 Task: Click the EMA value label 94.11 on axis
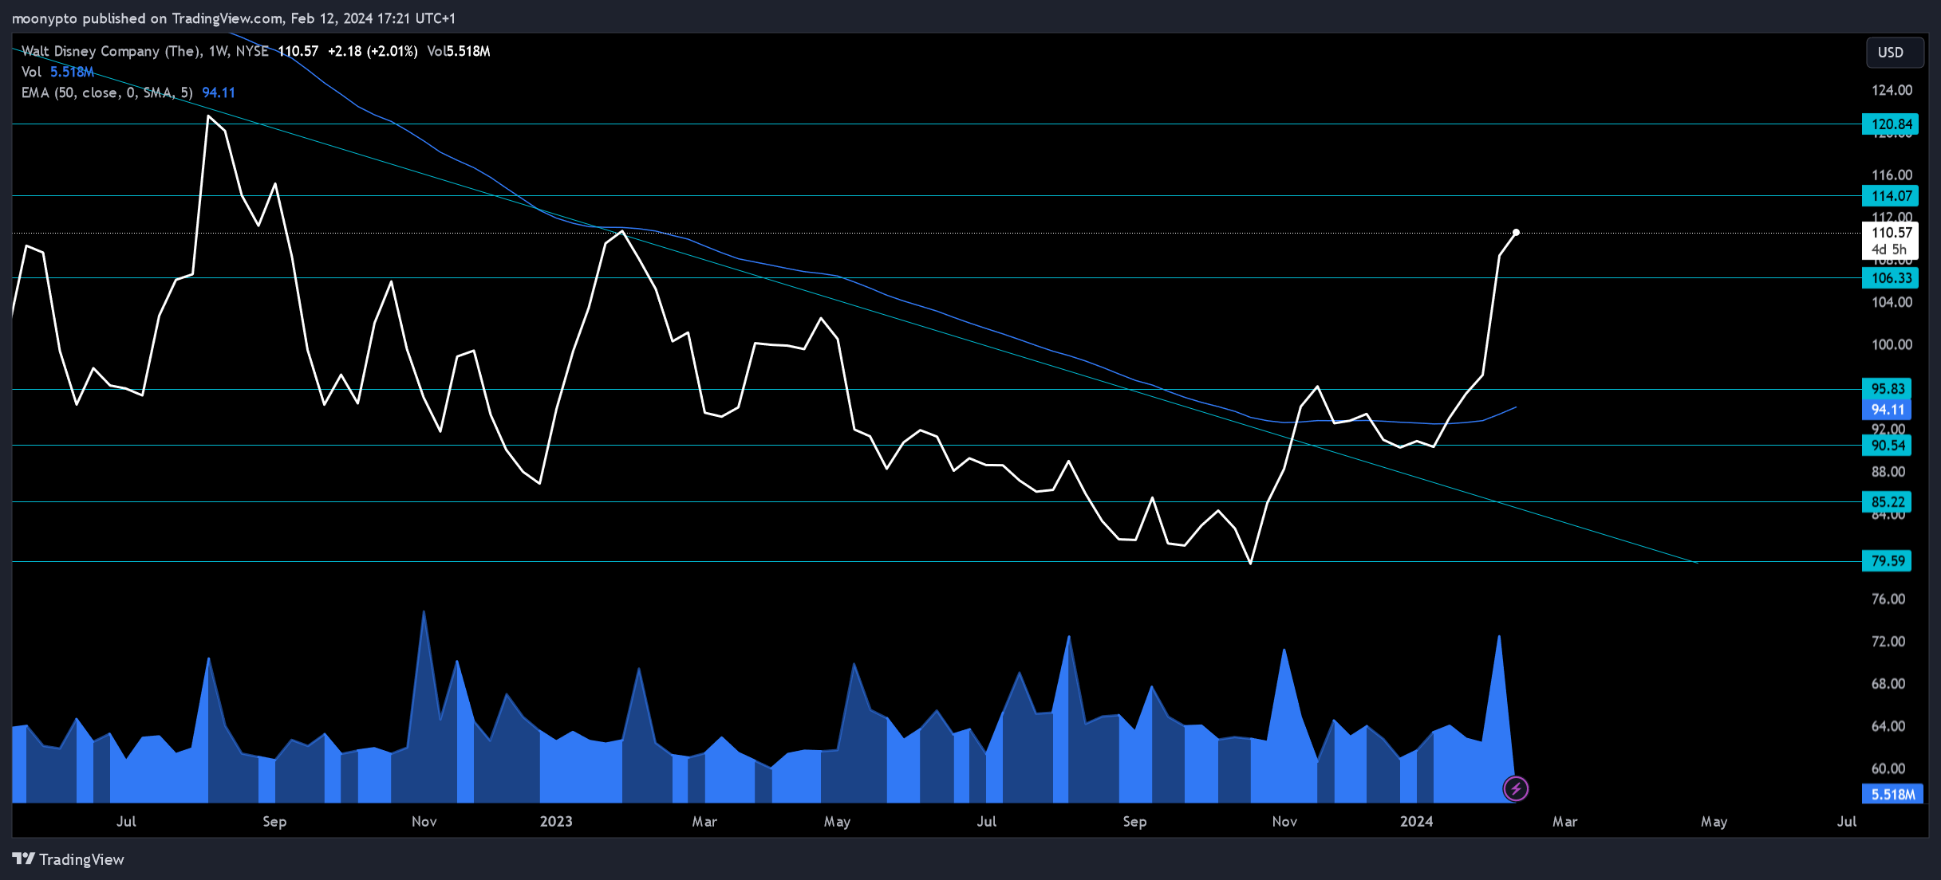point(1887,410)
